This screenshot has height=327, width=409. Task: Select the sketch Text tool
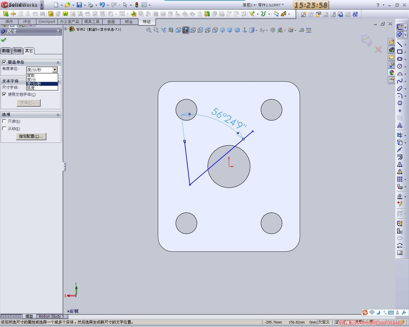pyautogui.click(x=400, y=125)
